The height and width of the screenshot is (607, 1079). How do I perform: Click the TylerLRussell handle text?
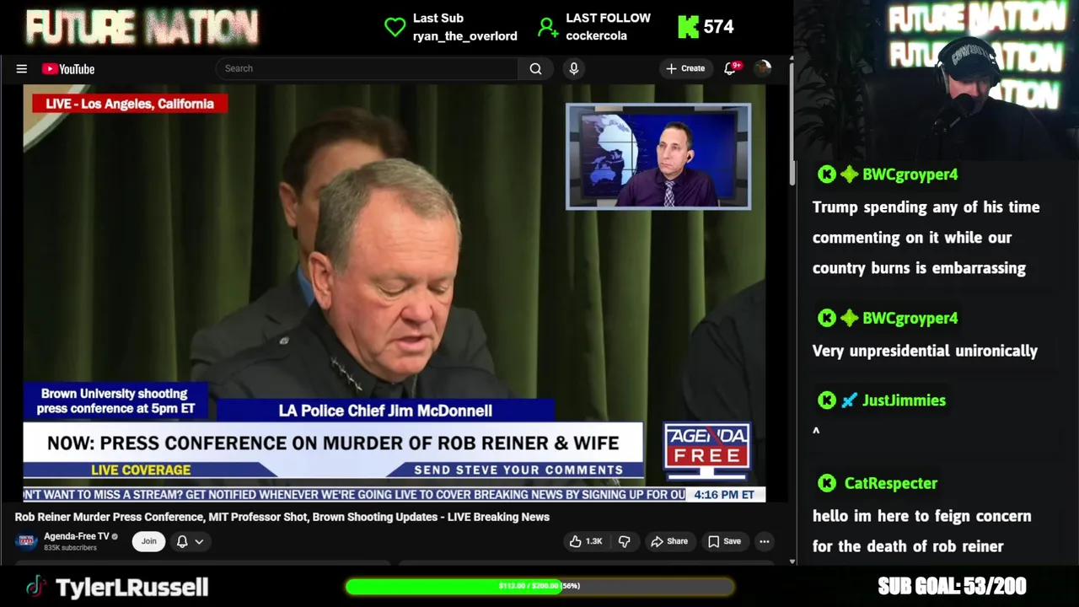(132, 588)
